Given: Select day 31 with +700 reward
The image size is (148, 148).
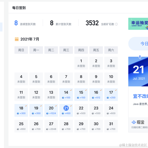Looking at the screenshot, I should click(111, 126).
